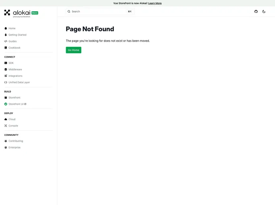Open the Enterprise page
275x205 pixels.
point(14,148)
